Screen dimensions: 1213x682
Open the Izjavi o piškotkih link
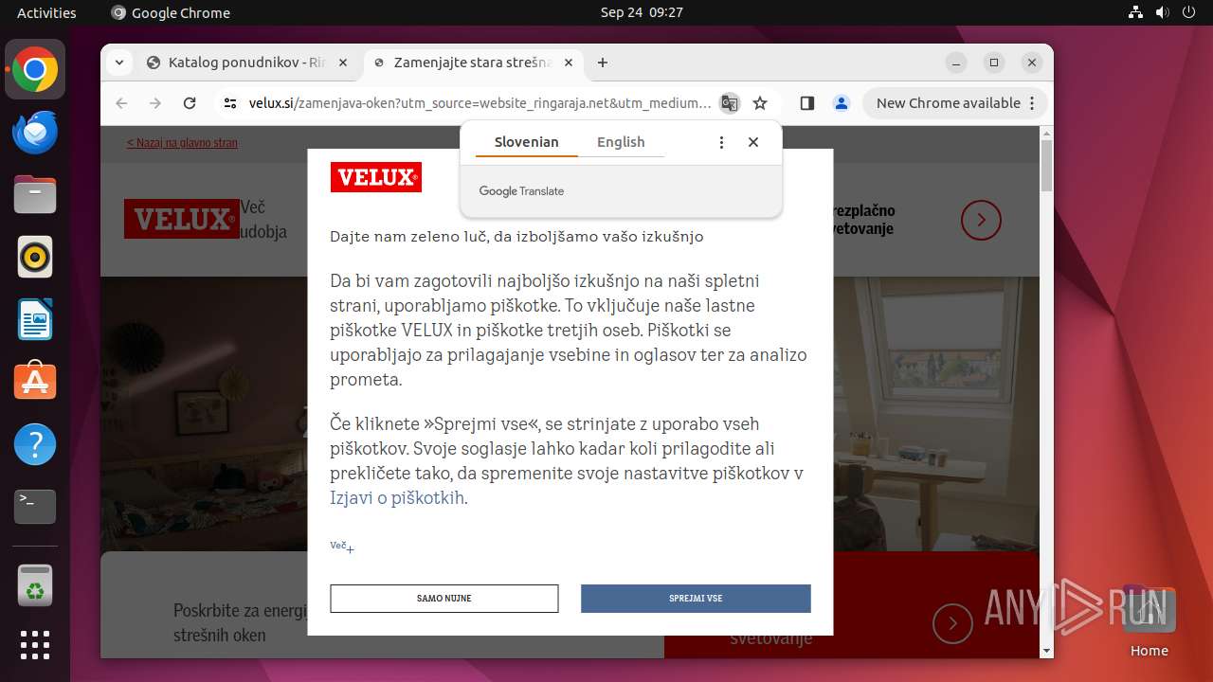[397, 498]
